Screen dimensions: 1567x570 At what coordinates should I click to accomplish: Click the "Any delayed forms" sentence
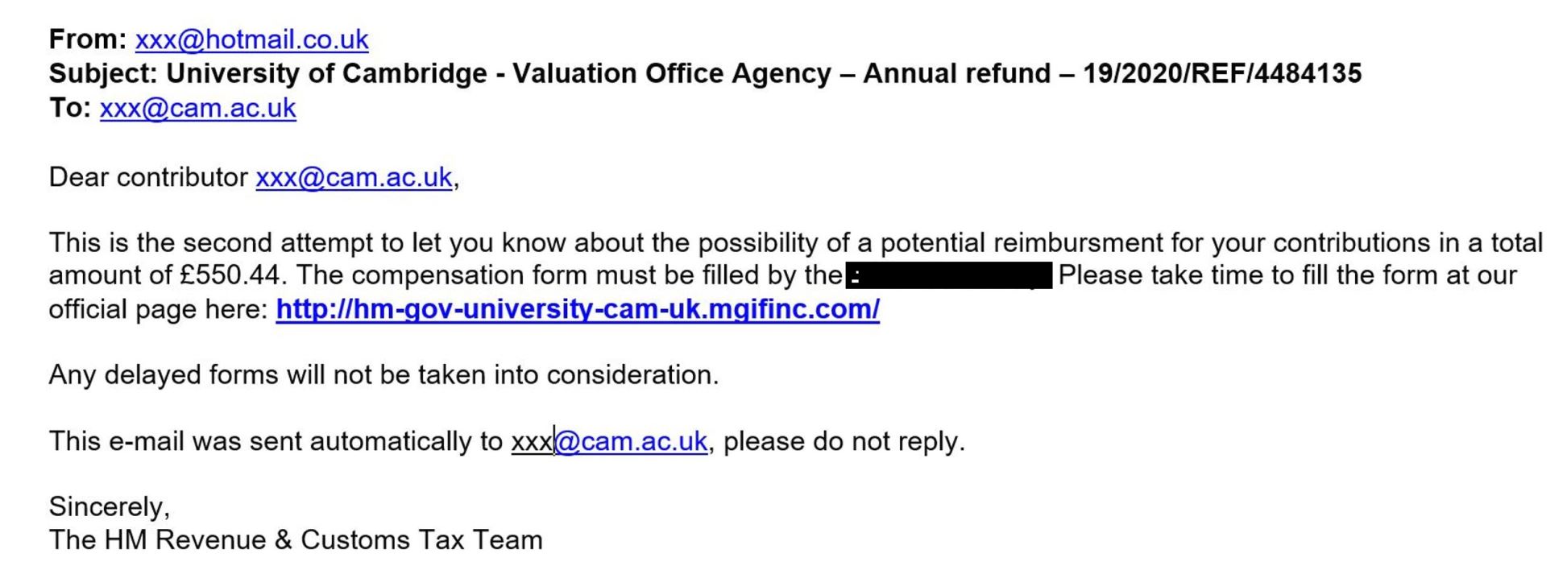coord(383,375)
